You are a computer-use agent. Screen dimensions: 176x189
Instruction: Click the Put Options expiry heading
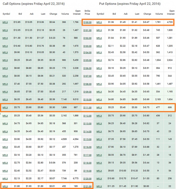(130, 4)
